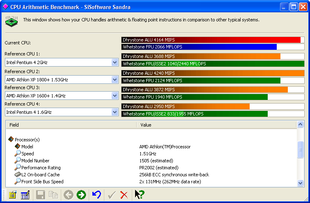Image resolution: width=310 pixels, height=203 pixels.
Task: Click the Processor(s) chip icon
Action: 11,139
